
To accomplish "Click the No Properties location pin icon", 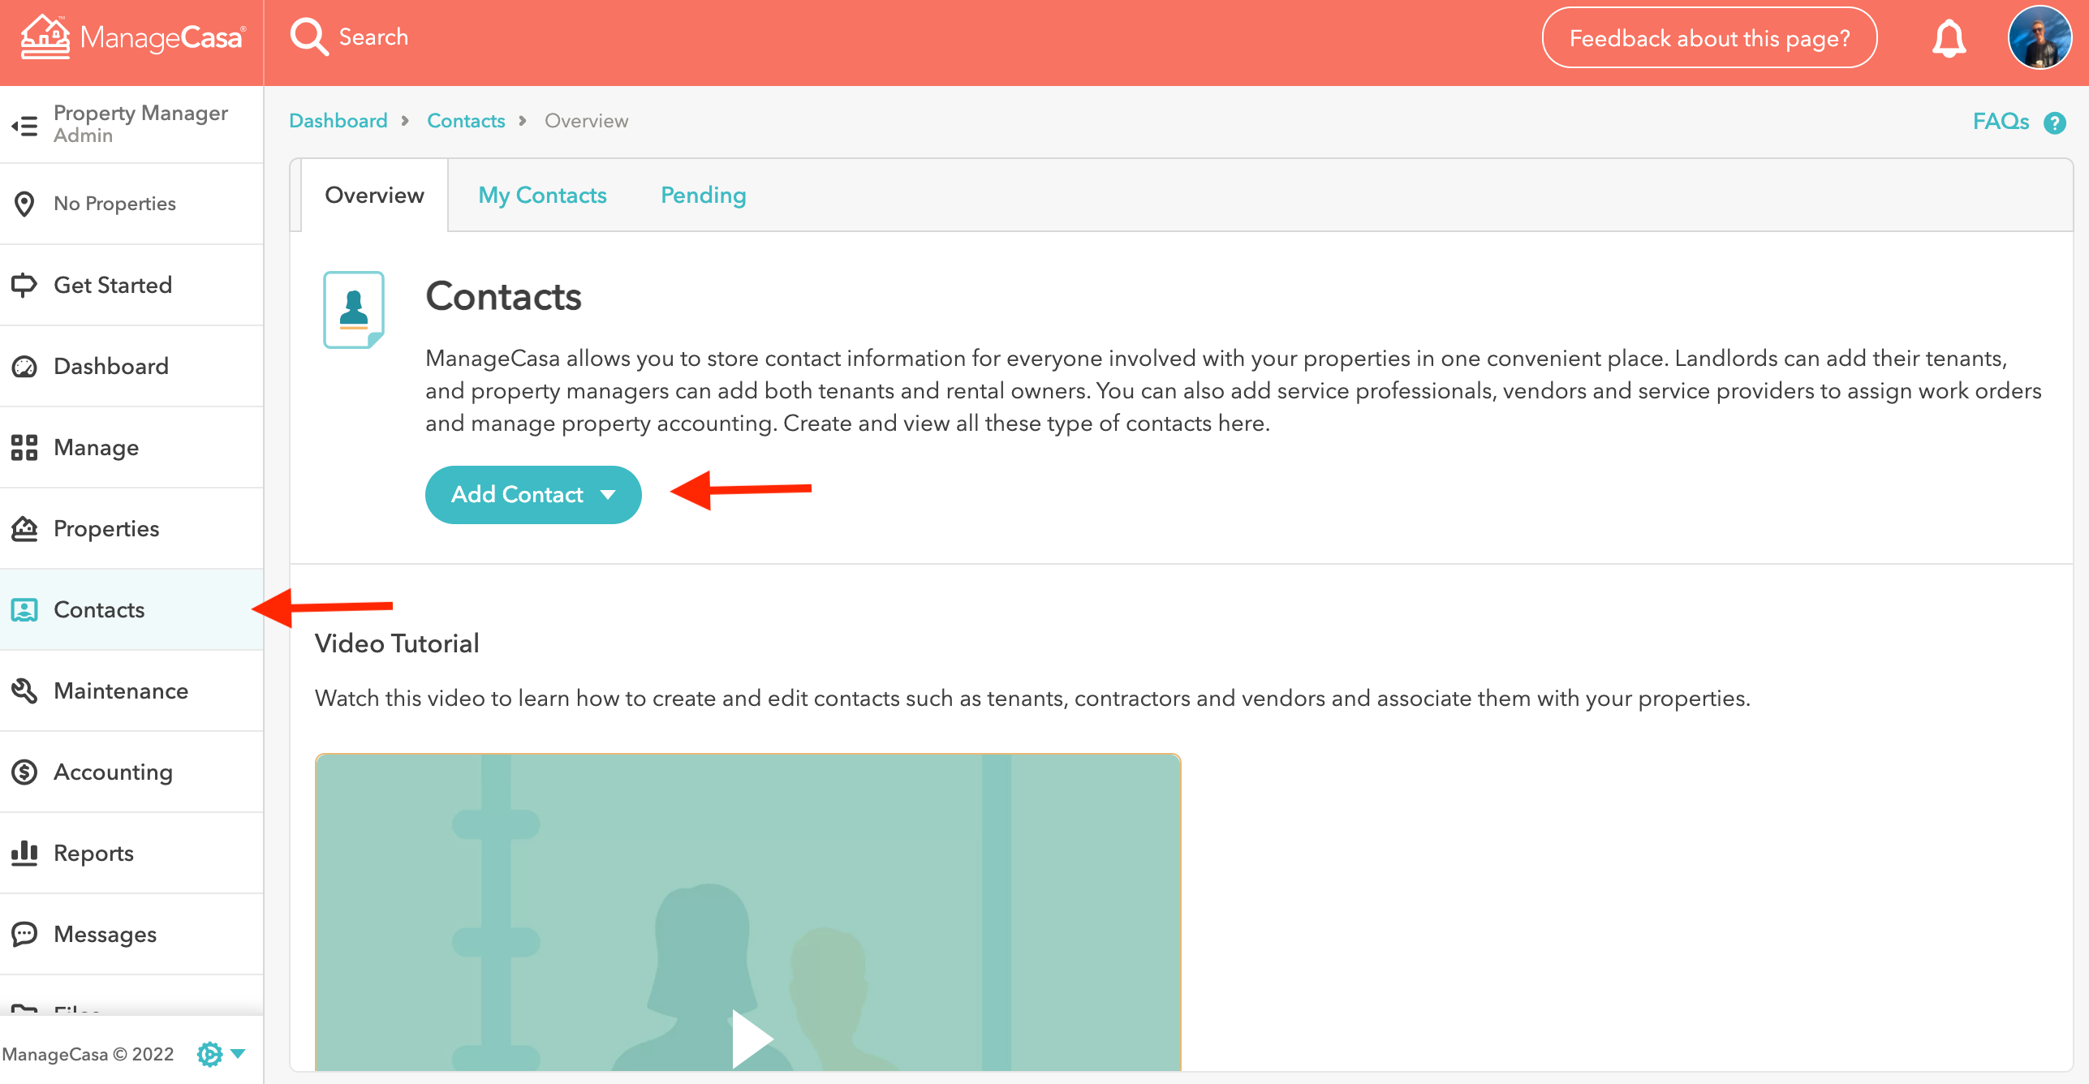I will click(24, 204).
